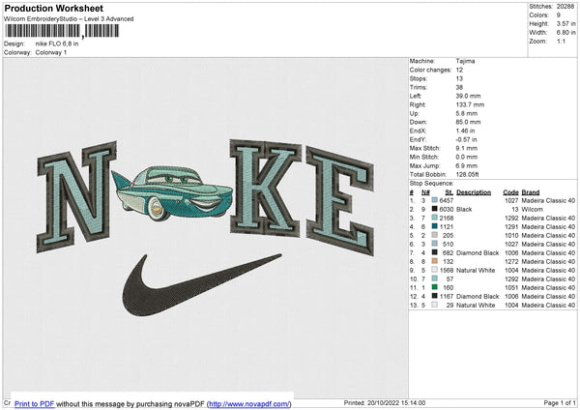Click the Natural White swatch for stop 13 (29)
The height and width of the screenshot is (410, 580).
435,305
